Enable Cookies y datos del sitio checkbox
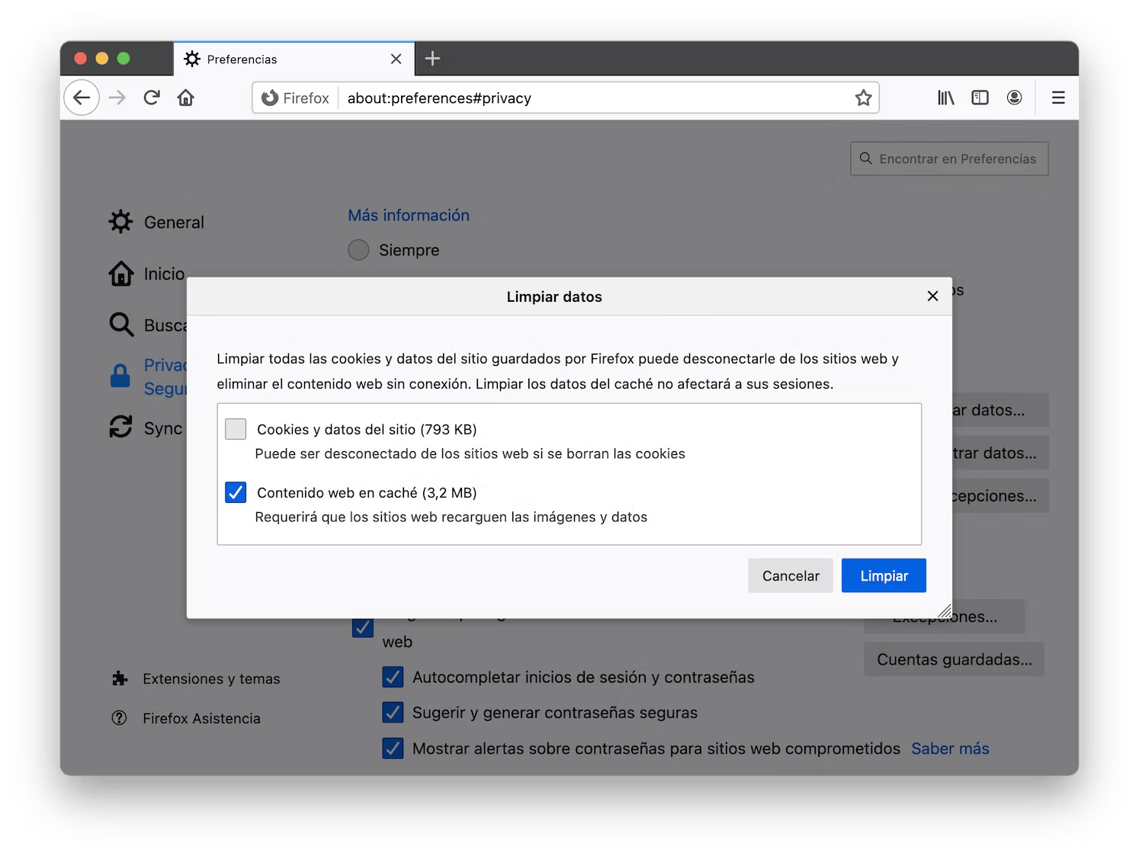The image size is (1139, 855). (x=236, y=429)
